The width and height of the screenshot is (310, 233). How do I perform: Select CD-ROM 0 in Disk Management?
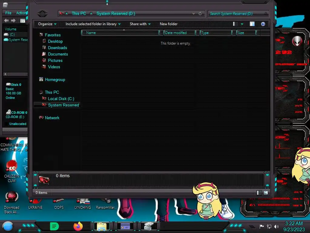pyautogui.click(x=16, y=114)
